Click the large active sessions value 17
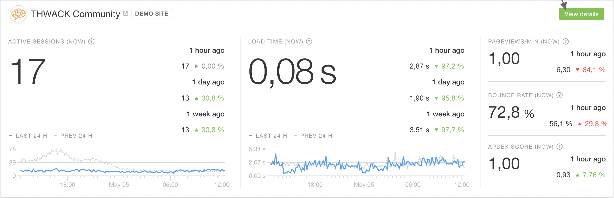This screenshot has height=198, width=614. 28,71
